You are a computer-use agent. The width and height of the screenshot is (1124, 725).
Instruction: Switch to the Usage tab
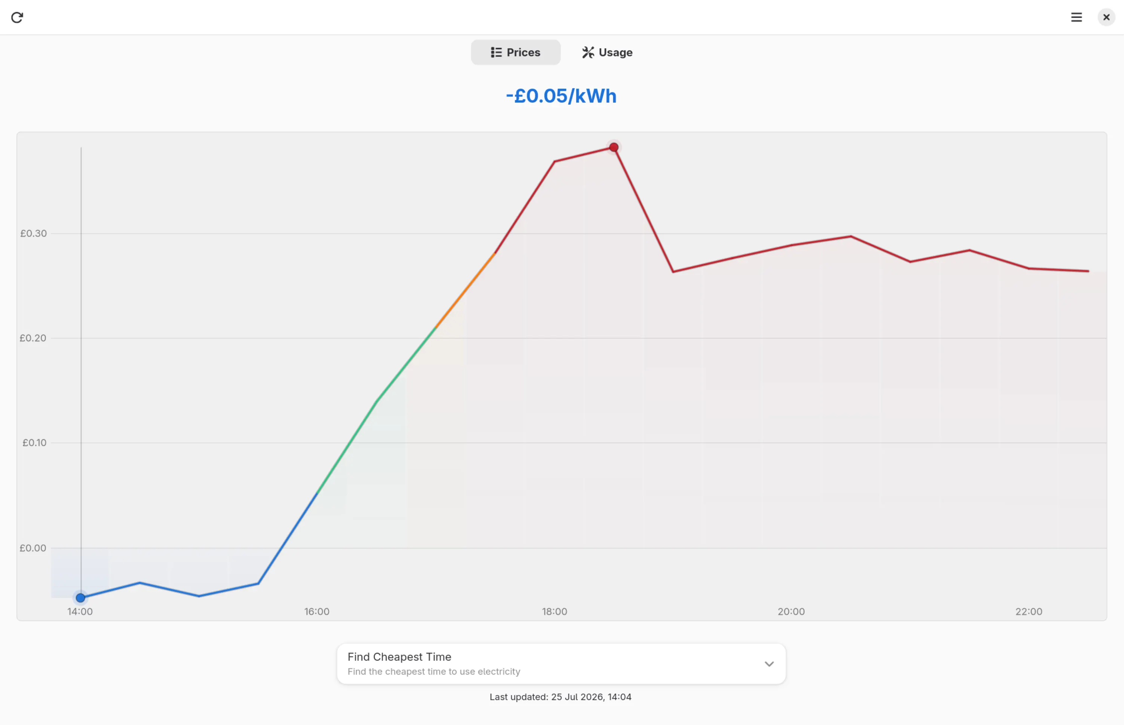pyautogui.click(x=607, y=52)
